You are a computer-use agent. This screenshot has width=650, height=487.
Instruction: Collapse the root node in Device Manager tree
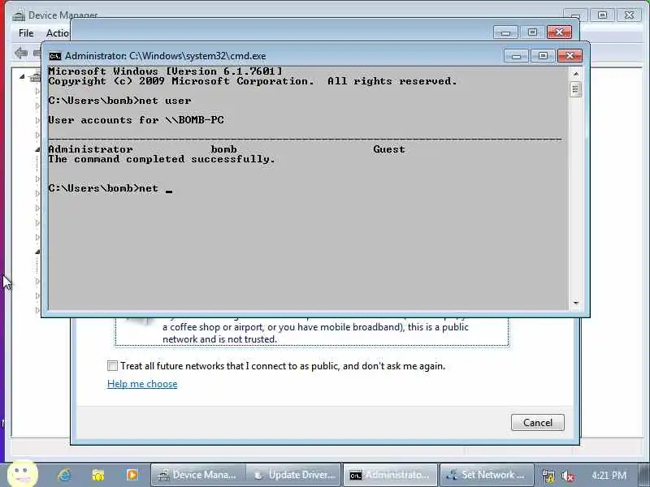[x=22, y=76]
